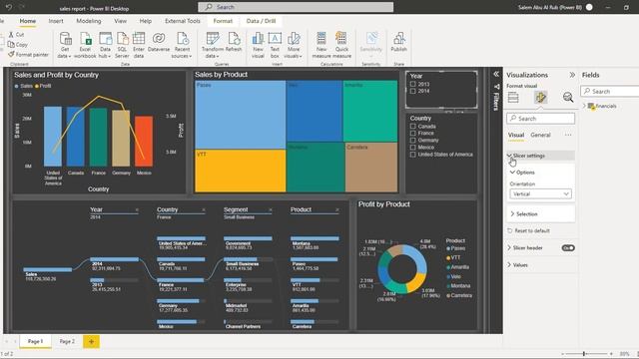Click the Cut command
639x359 pixels.
coord(17,35)
